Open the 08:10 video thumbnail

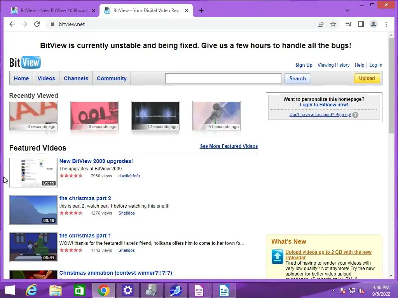point(33,210)
